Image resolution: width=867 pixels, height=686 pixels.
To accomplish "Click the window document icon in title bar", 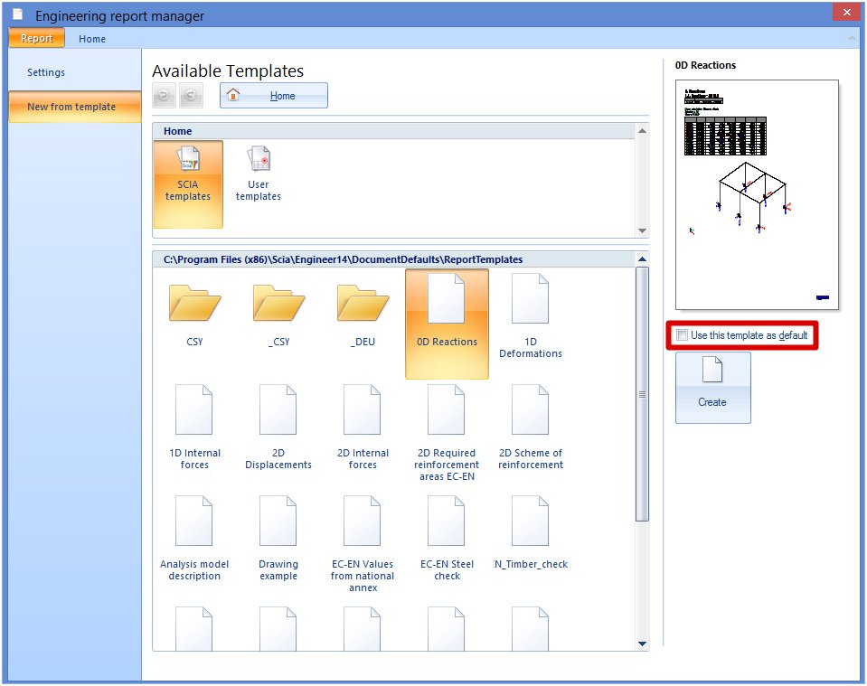I will tap(18, 14).
